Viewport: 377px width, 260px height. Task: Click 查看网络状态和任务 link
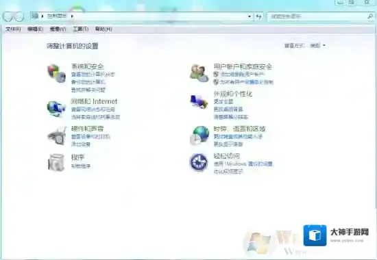point(93,109)
